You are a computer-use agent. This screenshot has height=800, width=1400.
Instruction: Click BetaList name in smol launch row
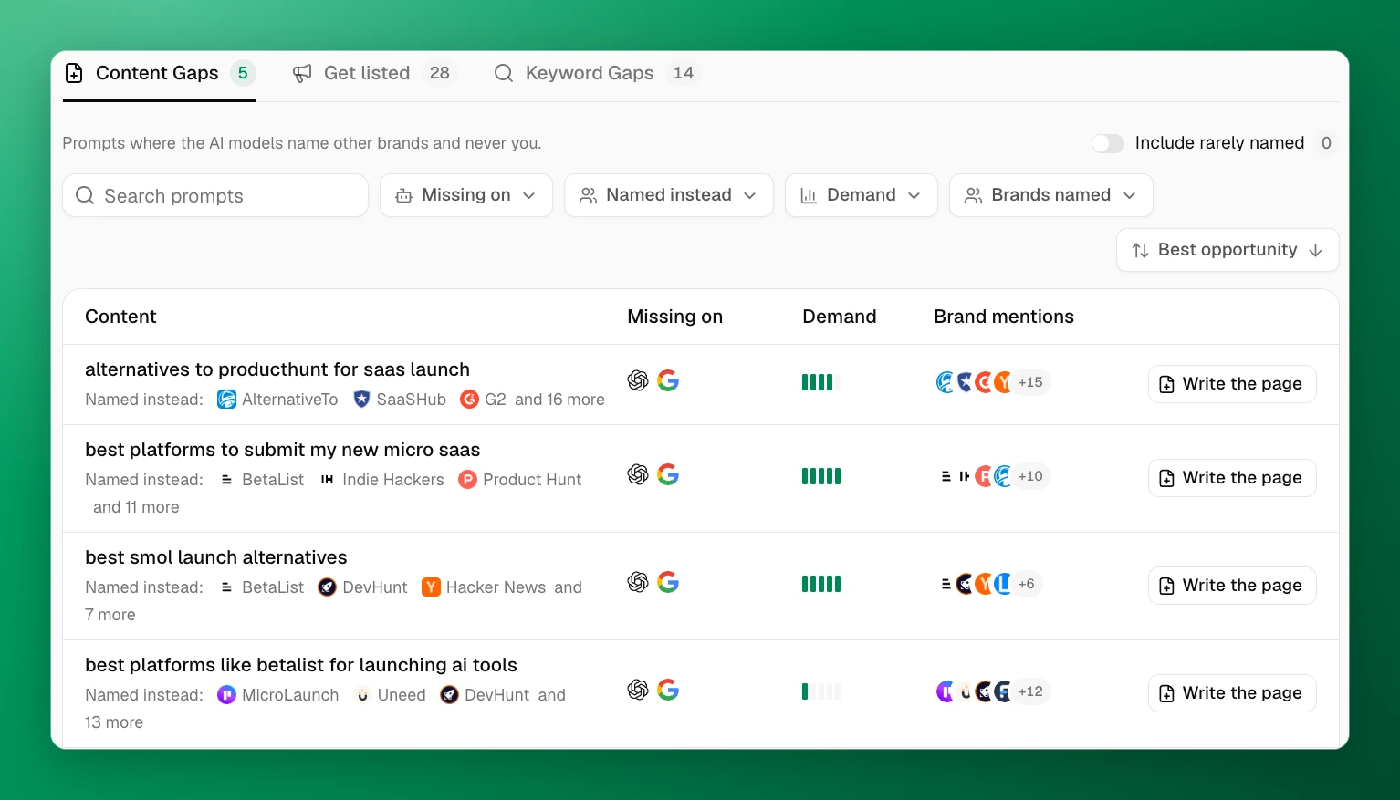tap(273, 587)
